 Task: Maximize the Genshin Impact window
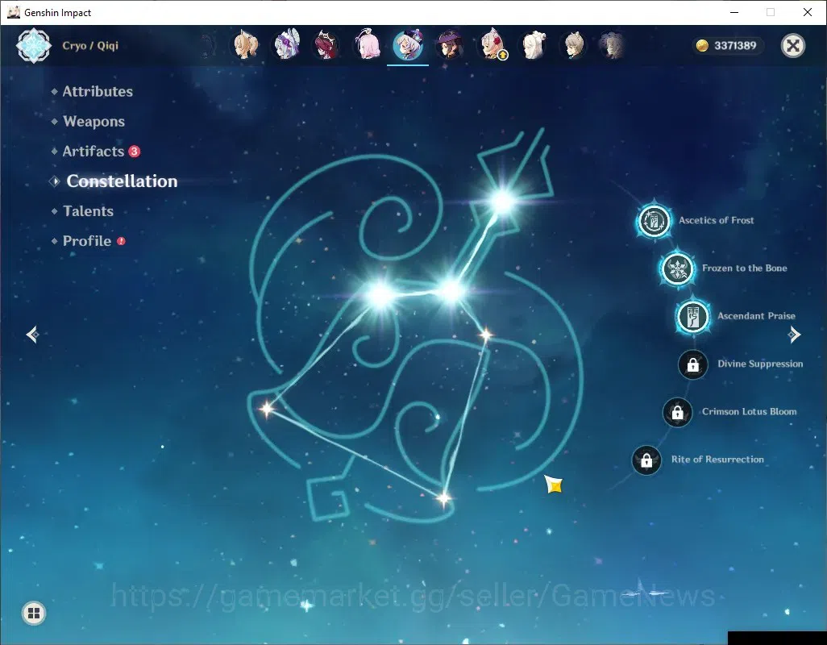click(x=771, y=12)
